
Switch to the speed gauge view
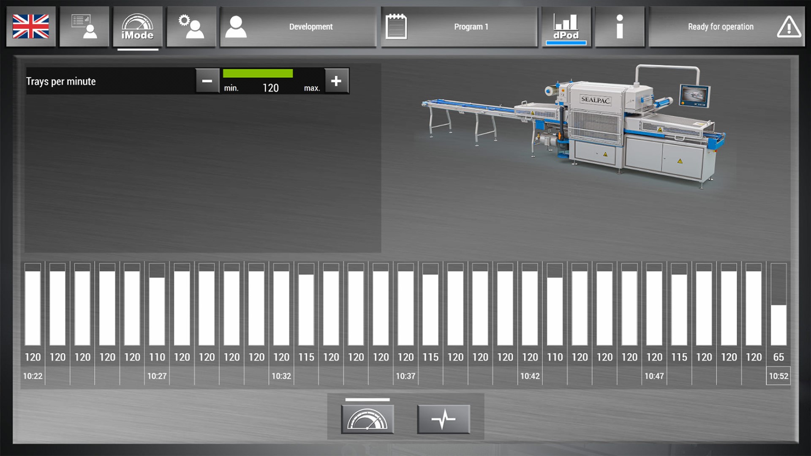[x=367, y=419]
